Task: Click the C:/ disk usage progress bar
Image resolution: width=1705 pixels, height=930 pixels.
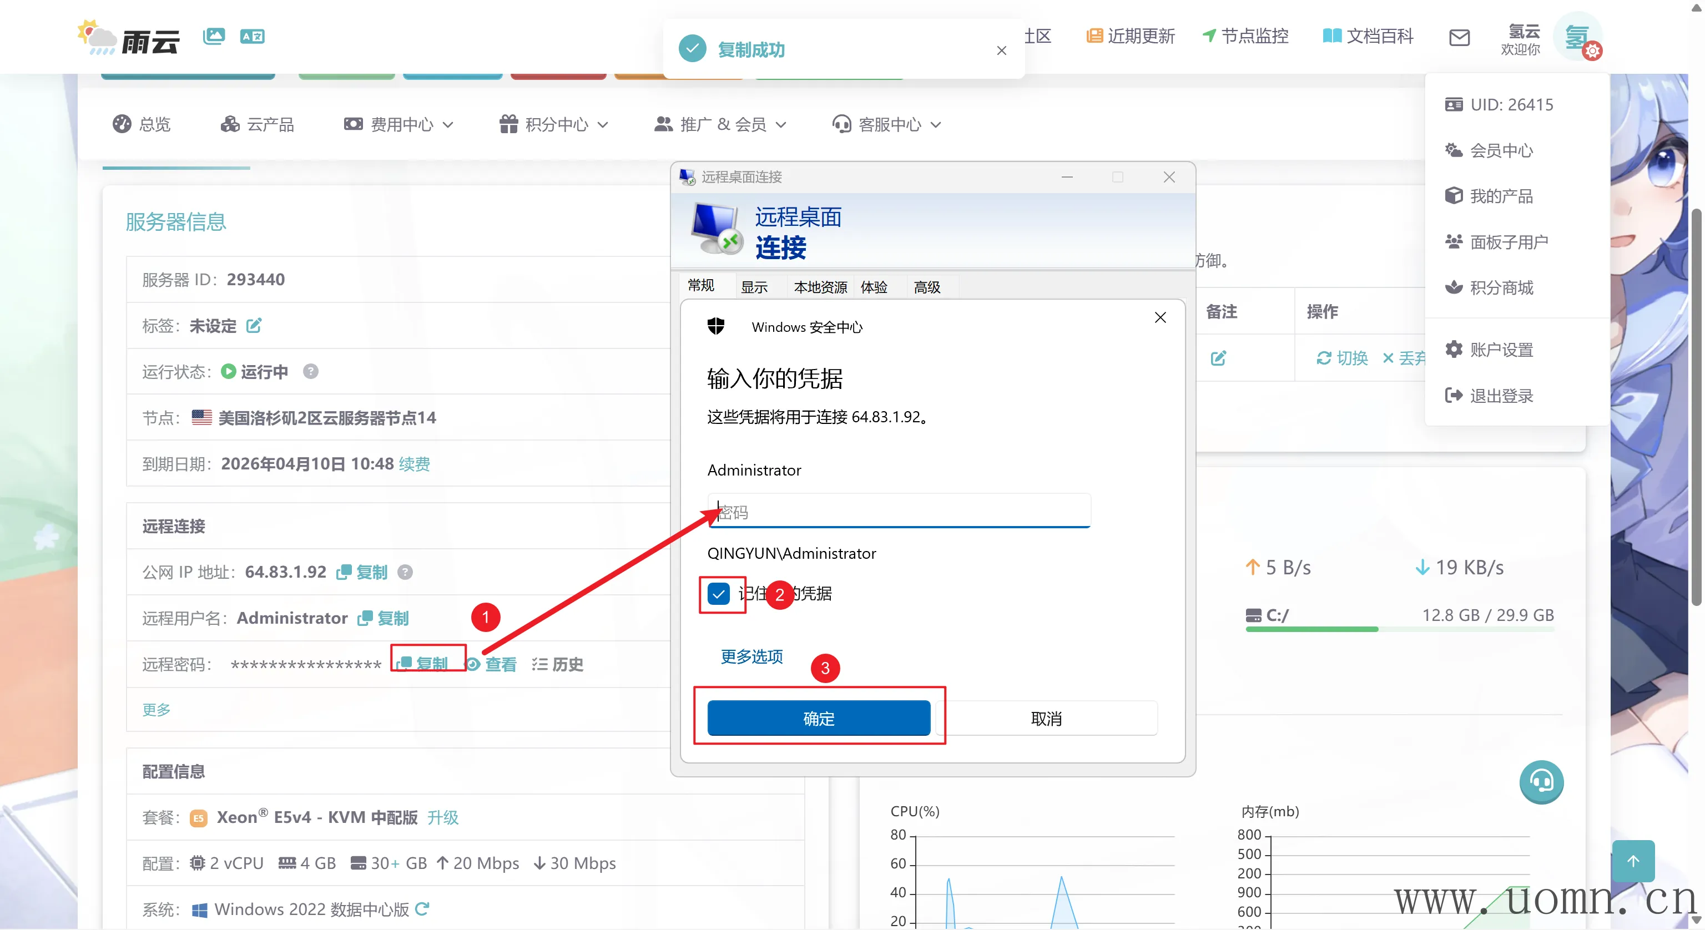Action: tap(1399, 629)
